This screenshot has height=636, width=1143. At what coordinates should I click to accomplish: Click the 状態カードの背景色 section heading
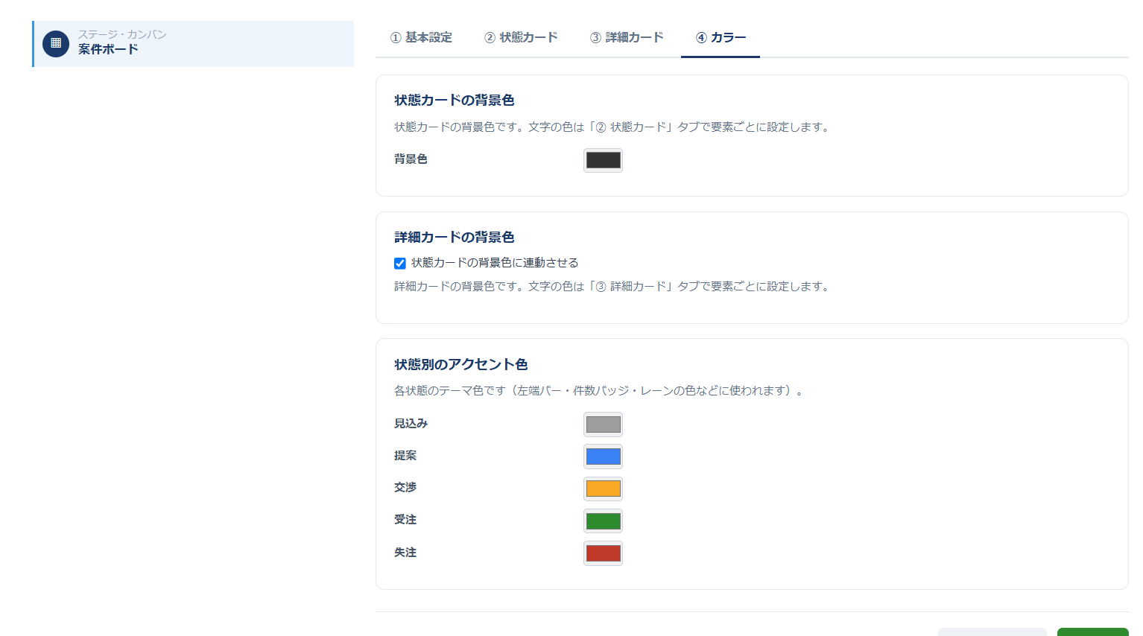pos(455,100)
